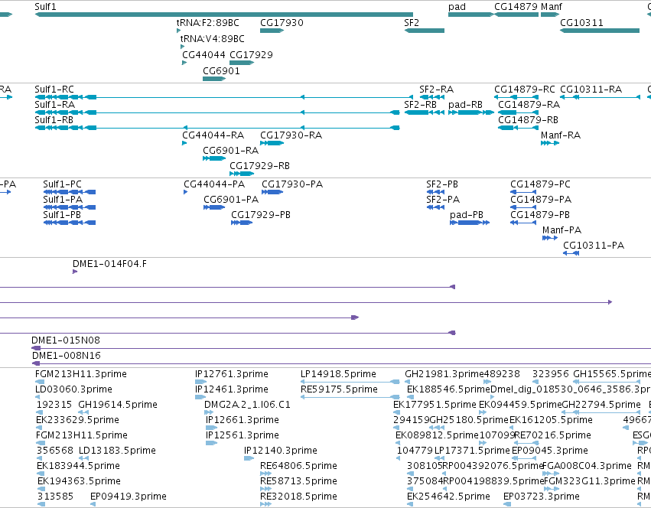Click the LP14918.5prime EST label
This screenshot has height=508, width=651.
click(338, 374)
